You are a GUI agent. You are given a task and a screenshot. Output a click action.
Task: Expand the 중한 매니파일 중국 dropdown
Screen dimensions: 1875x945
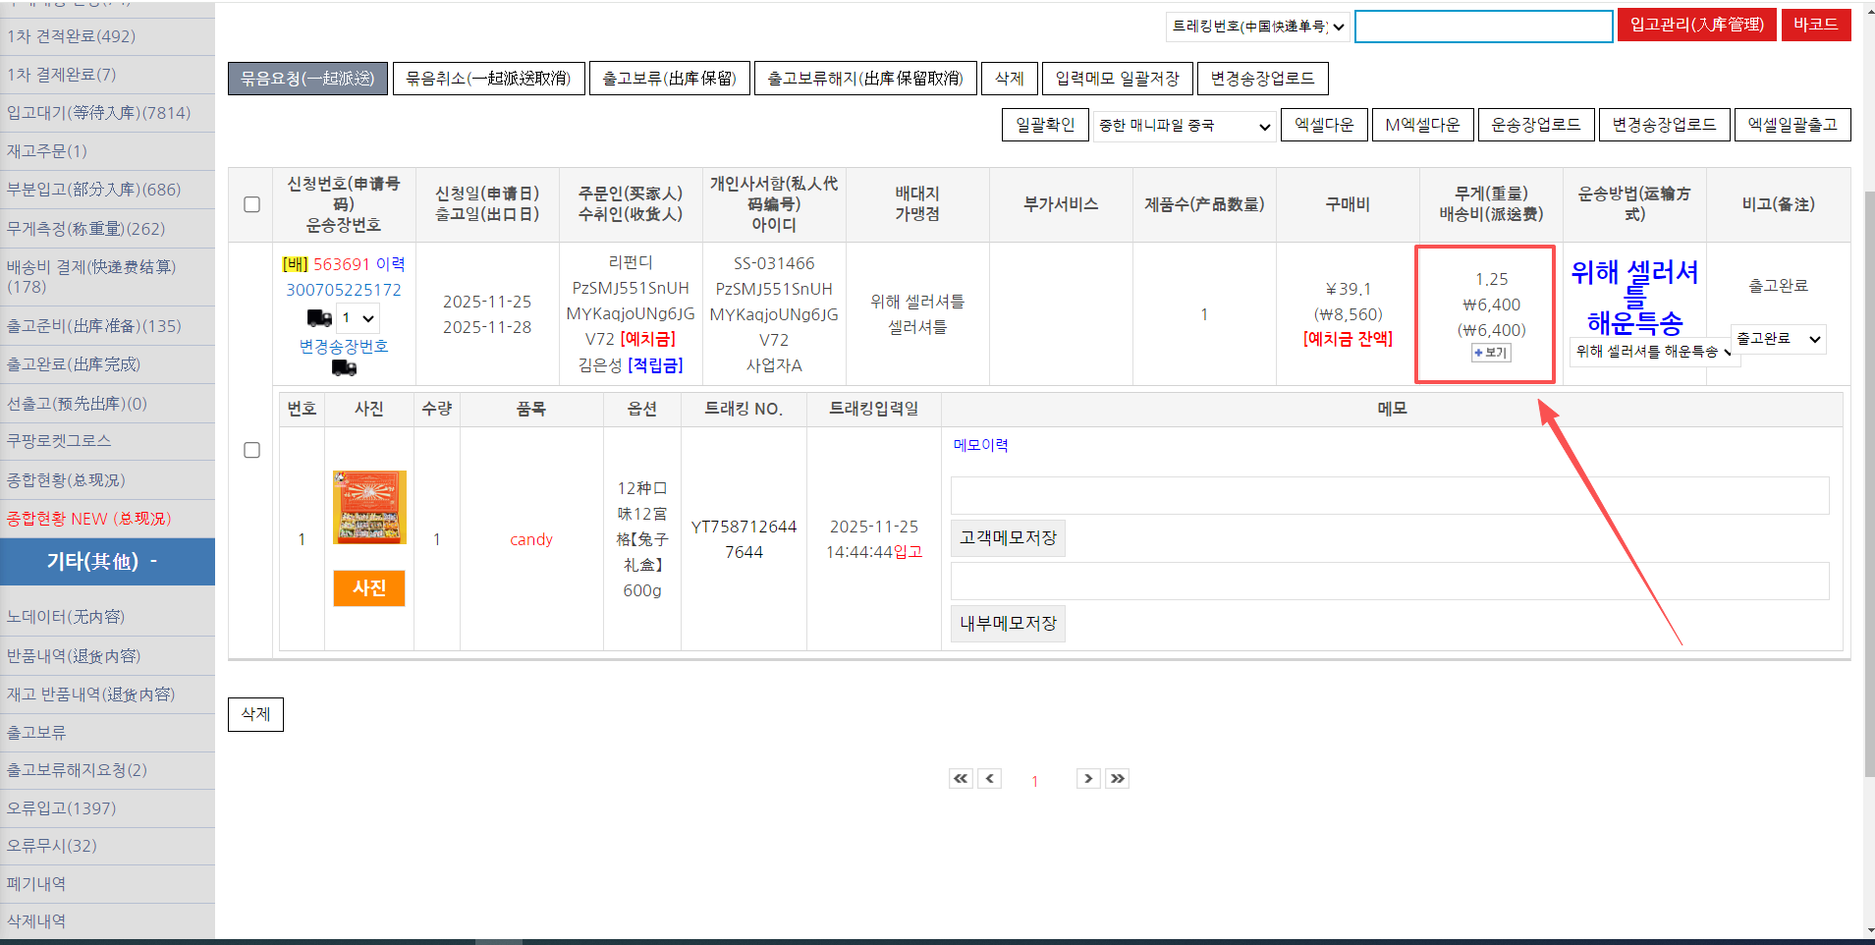coord(1186,126)
